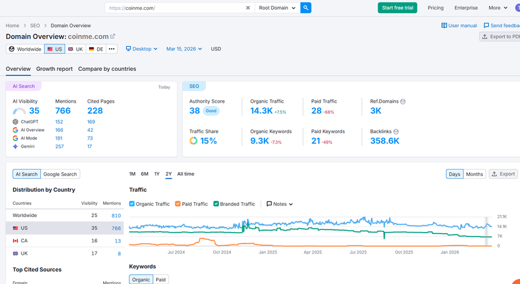
Task: Open the Enterprise link
Action: coord(466,8)
